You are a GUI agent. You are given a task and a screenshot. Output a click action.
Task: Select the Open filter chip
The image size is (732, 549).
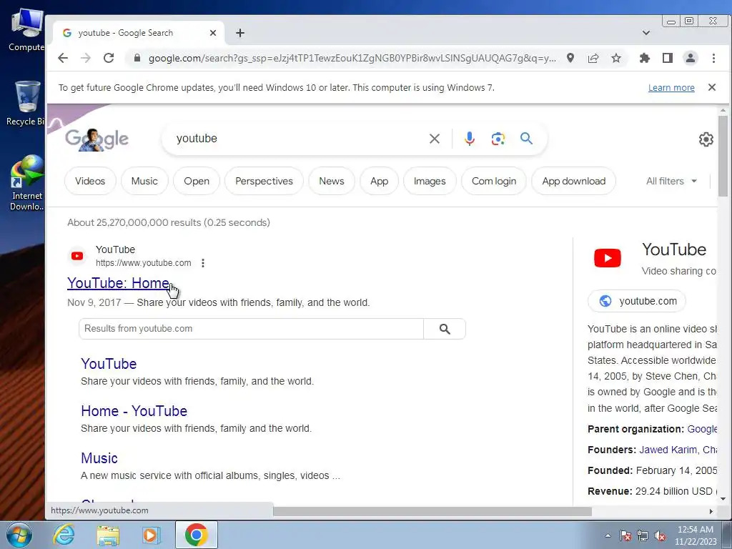pyautogui.click(x=197, y=181)
